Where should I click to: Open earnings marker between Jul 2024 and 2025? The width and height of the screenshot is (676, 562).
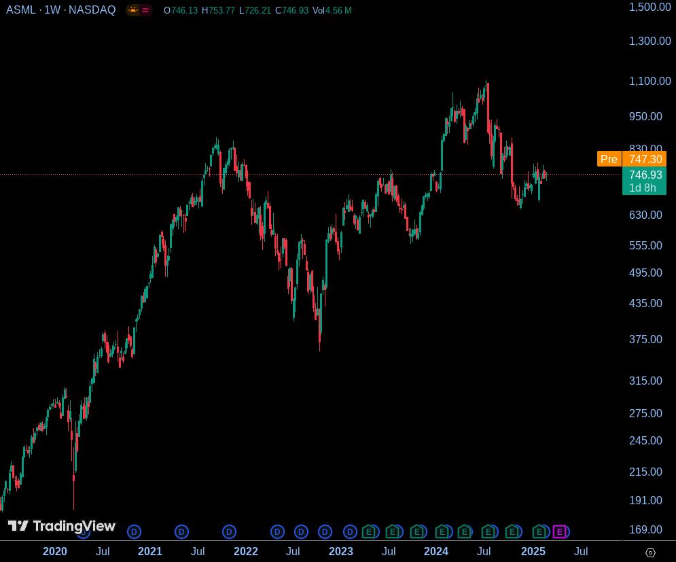512,532
